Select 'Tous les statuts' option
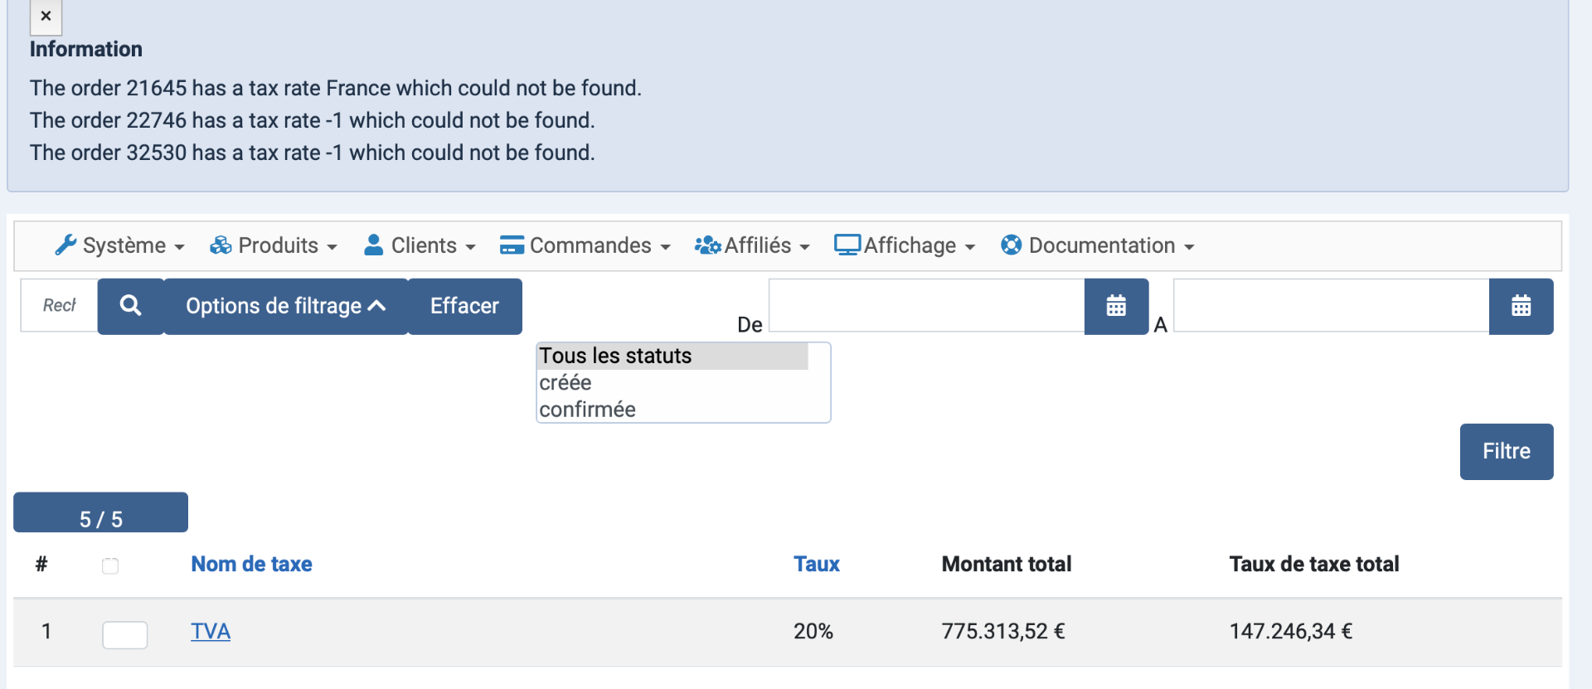 click(x=615, y=356)
